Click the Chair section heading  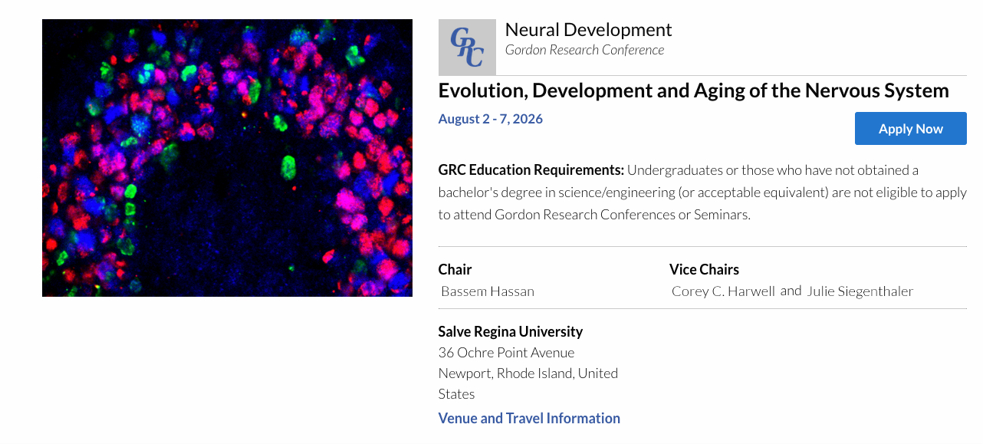[455, 269]
